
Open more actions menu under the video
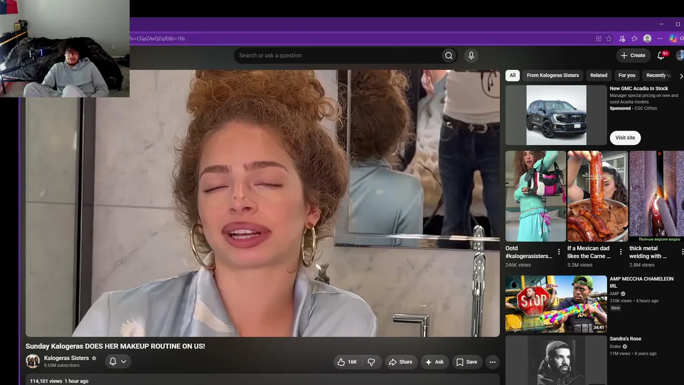493,362
